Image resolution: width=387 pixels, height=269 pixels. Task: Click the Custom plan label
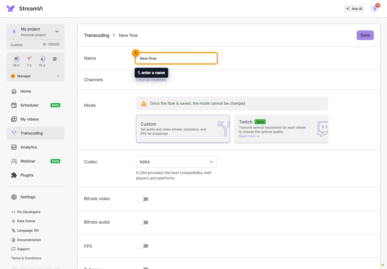point(17,45)
